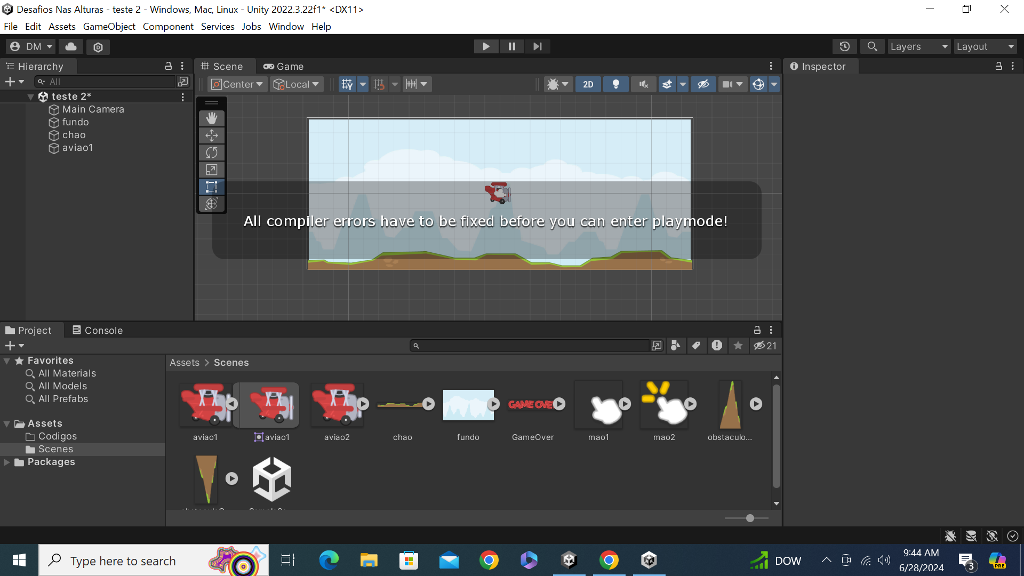Click the Hand/Pan tool

(x=211, y=118)
